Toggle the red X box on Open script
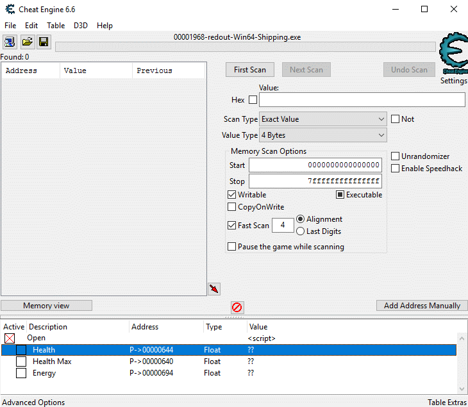The width and height of the screenshot is (468, 407). point(10,338)
